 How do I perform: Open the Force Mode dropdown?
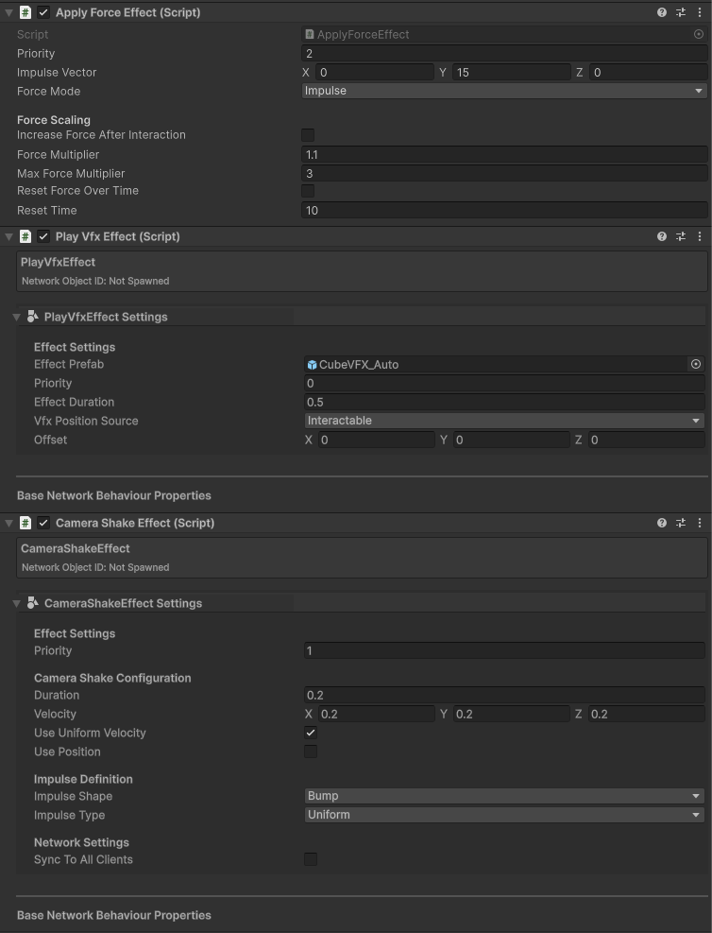coord(504,91)
